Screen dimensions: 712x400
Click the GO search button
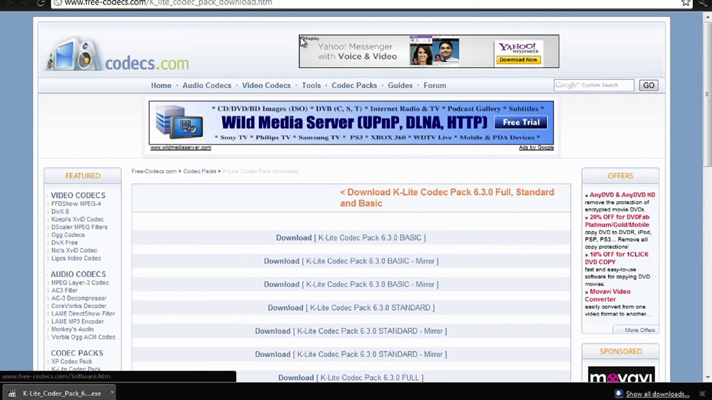pyautogui.click(x=649, y=85)
